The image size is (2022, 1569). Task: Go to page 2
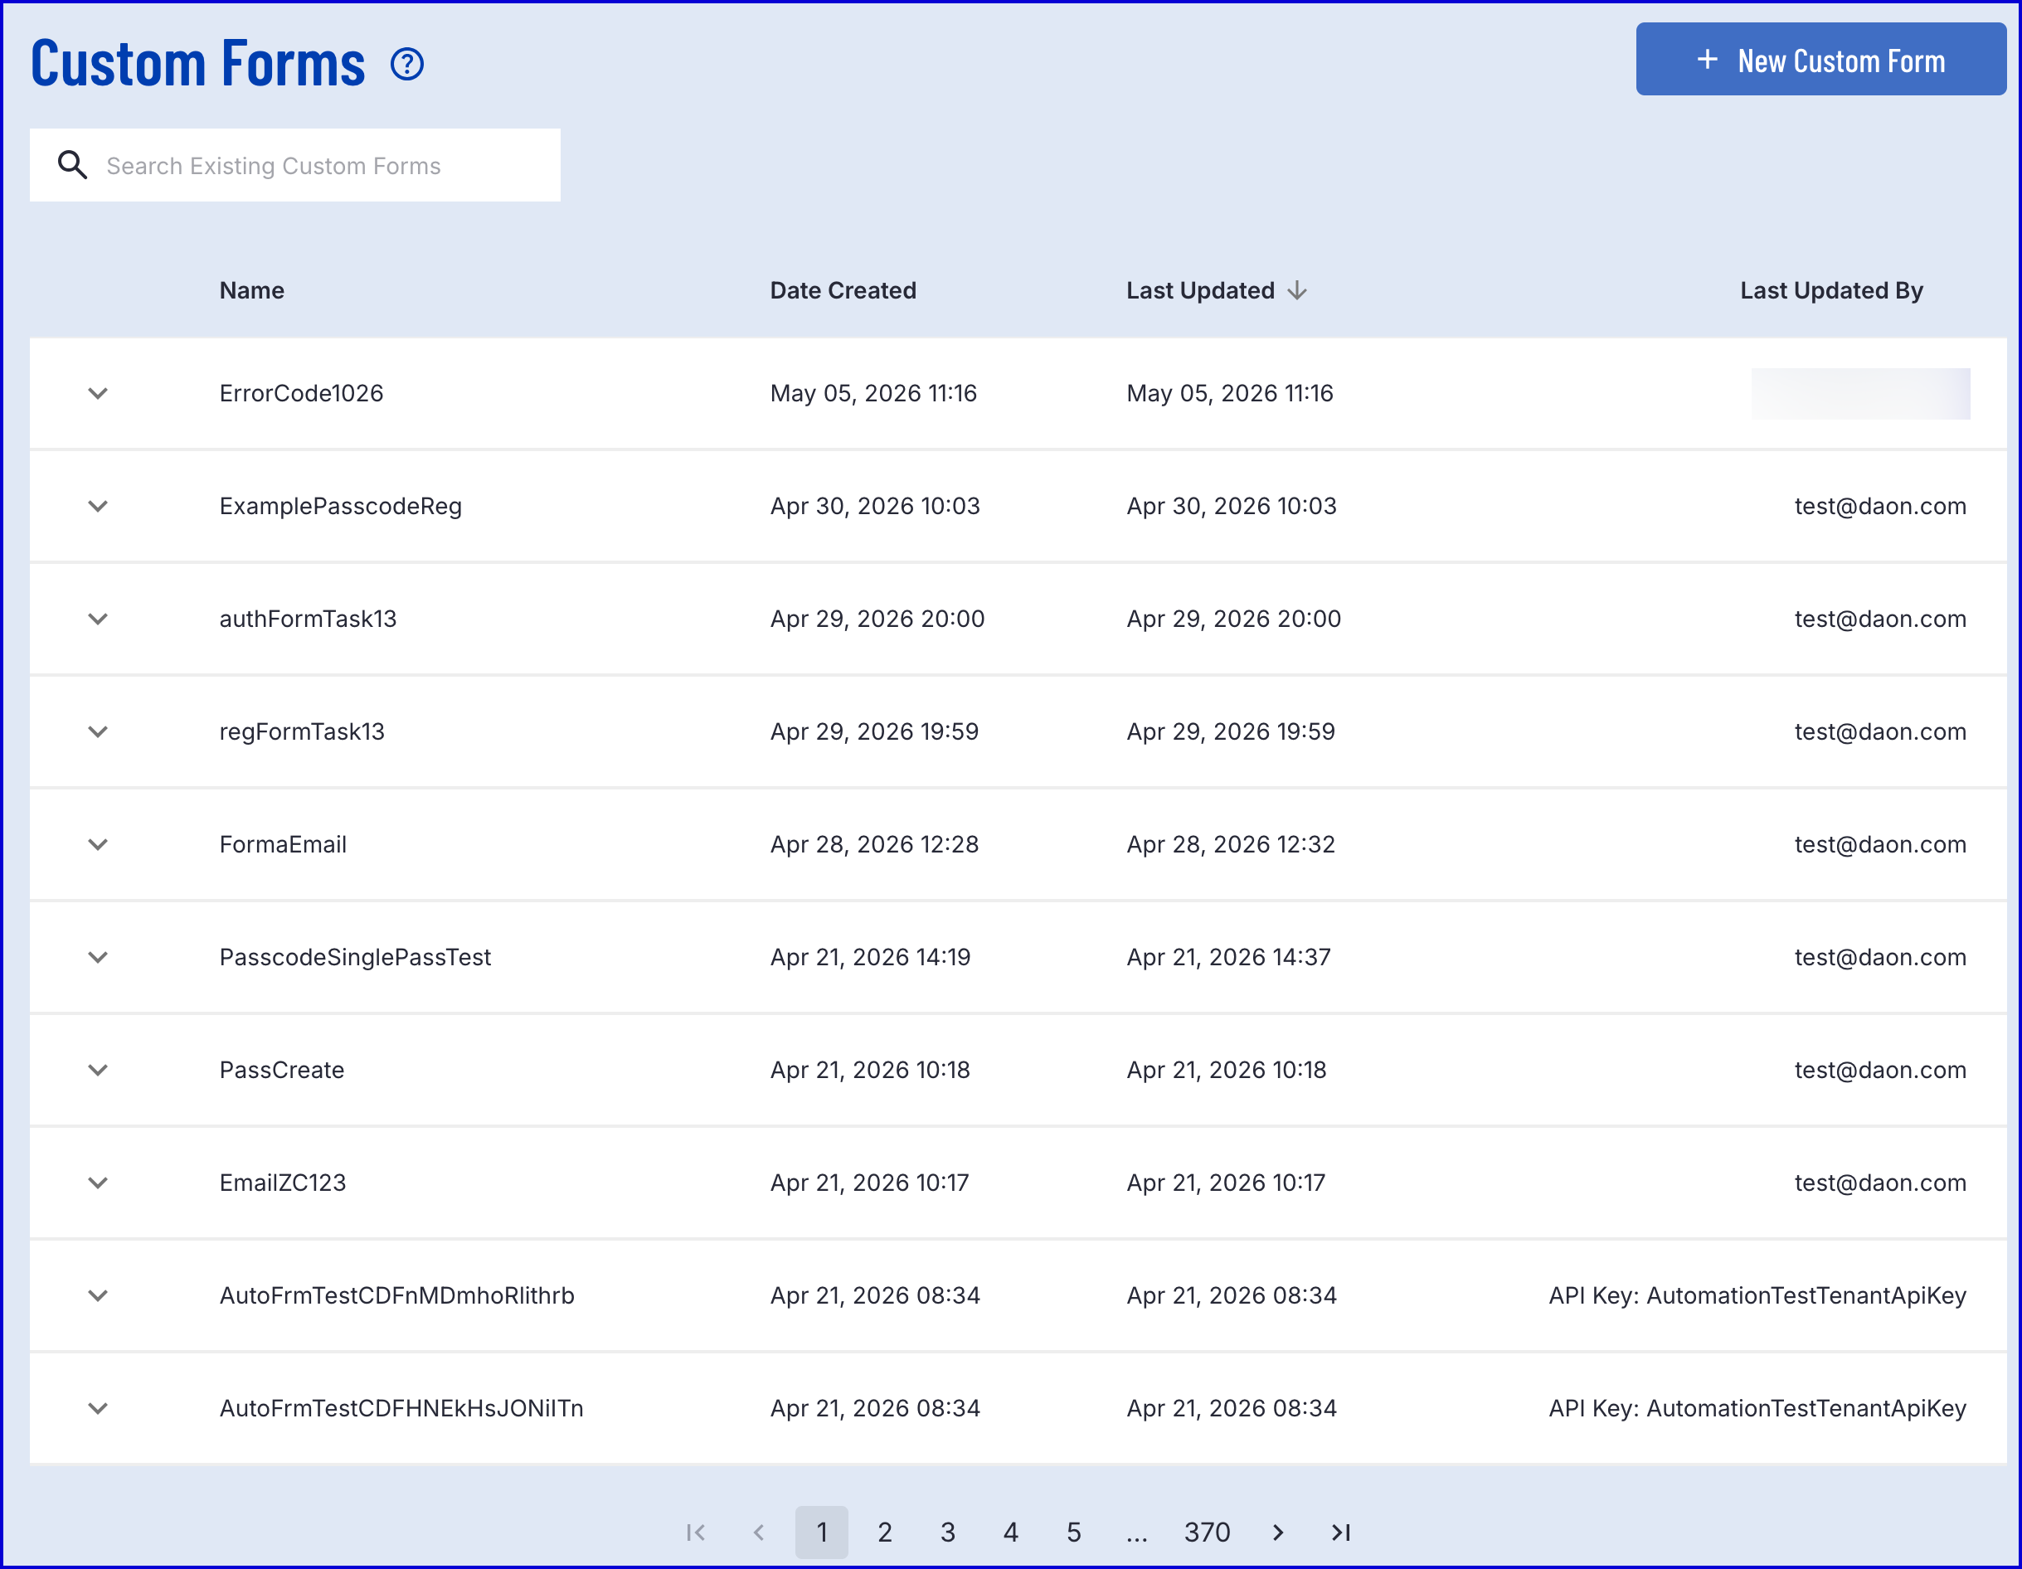point(885,1533)
